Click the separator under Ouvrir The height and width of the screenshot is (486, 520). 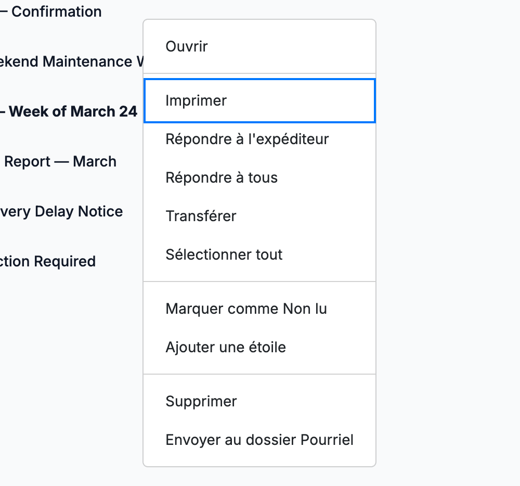pos(259,73)
